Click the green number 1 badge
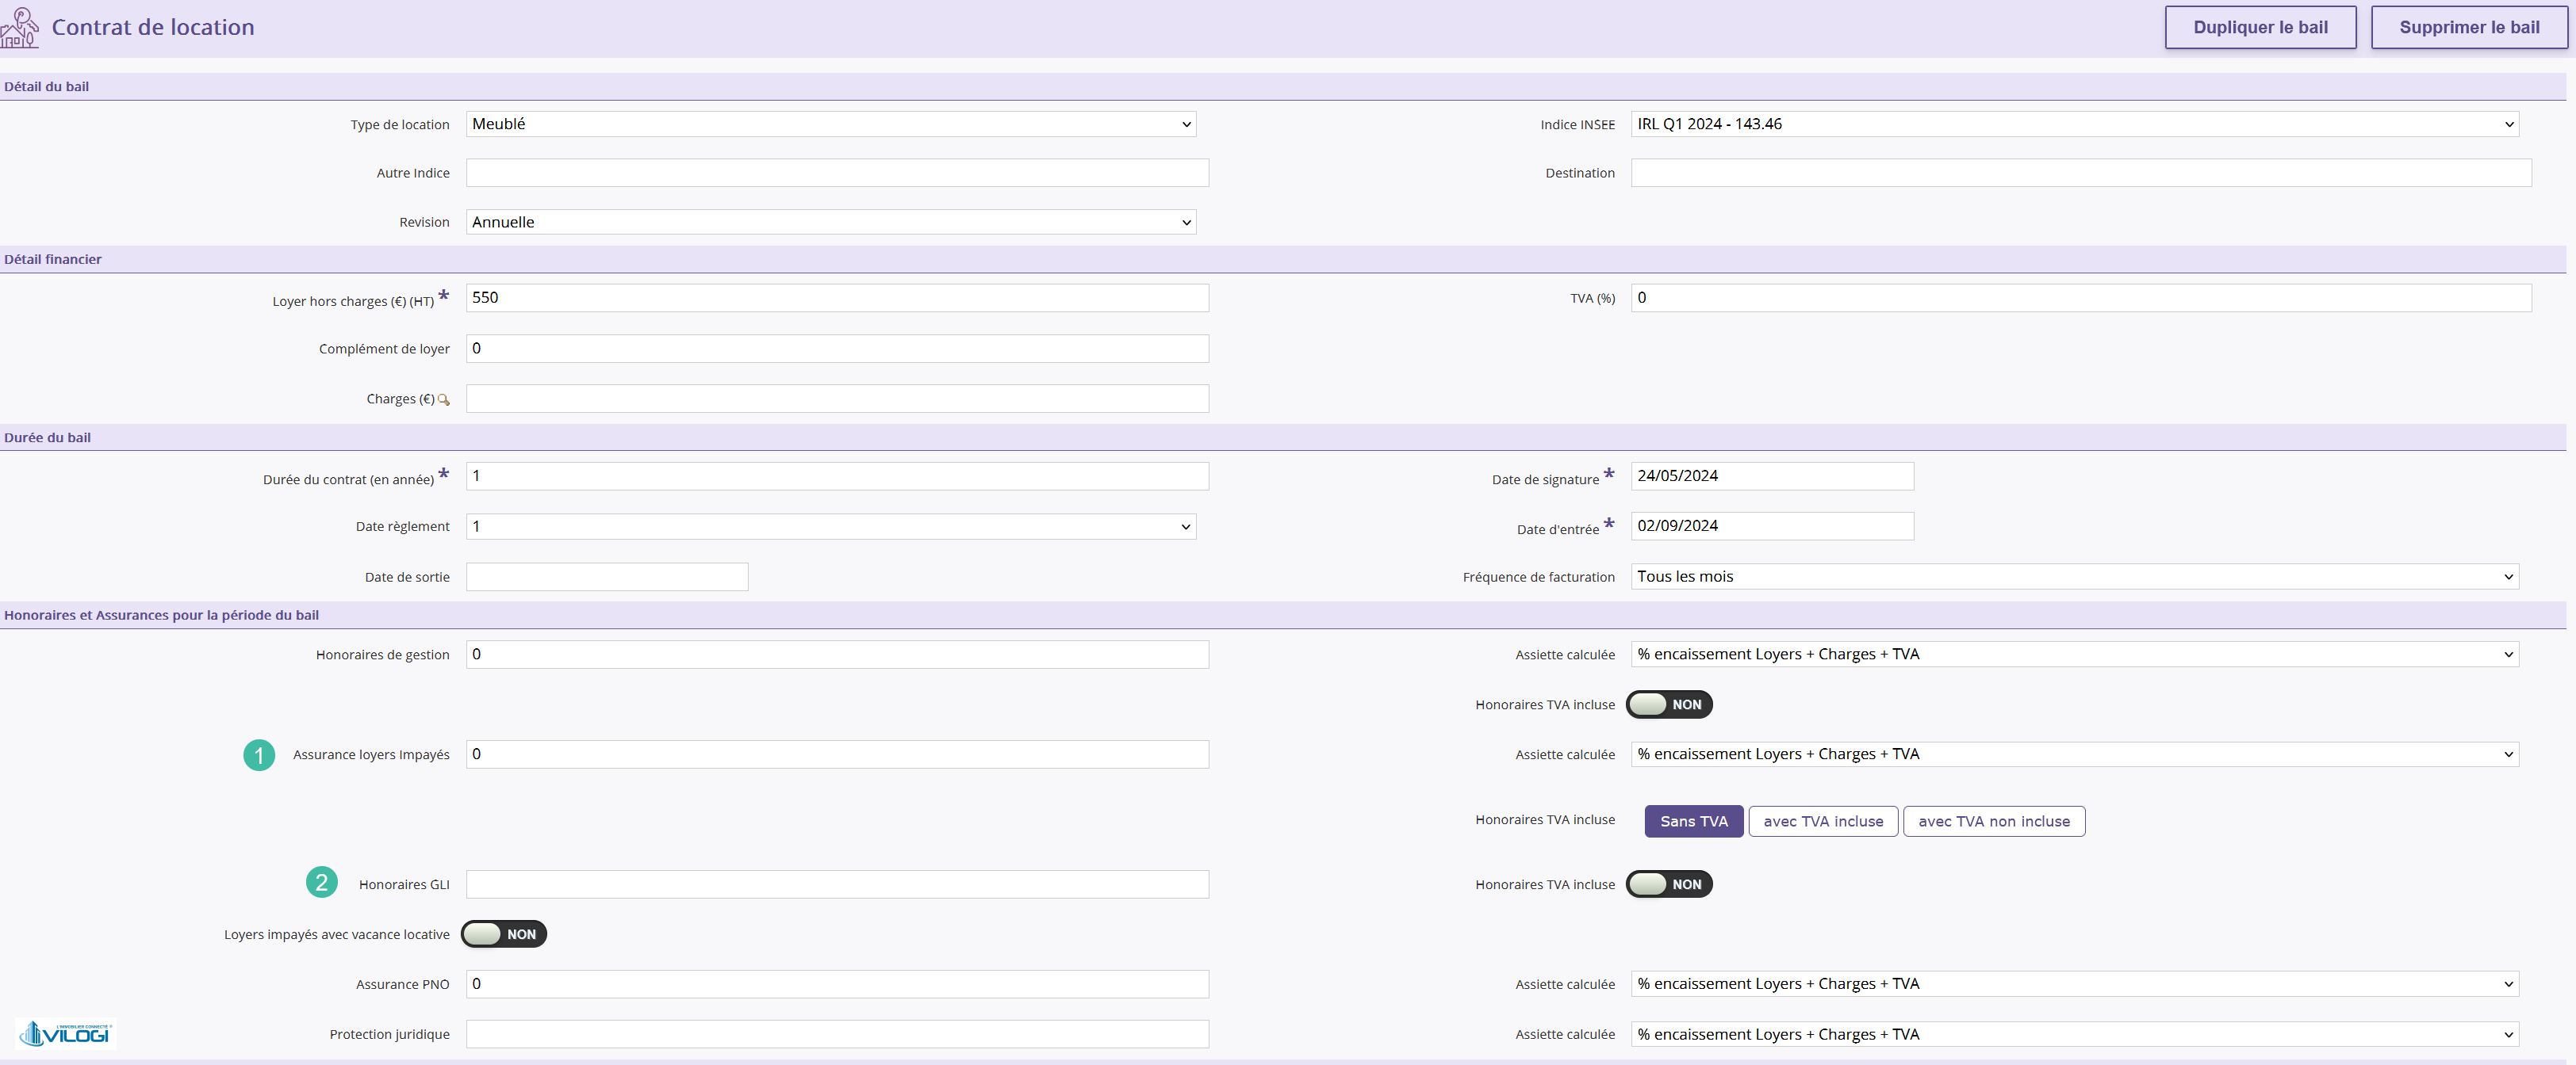The height and width of the screenshot is (1065, 2576). coord(259,755)
